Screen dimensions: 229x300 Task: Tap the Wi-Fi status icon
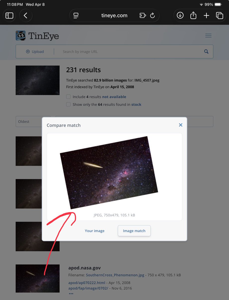pyautogui.click(x=201, y=4)
